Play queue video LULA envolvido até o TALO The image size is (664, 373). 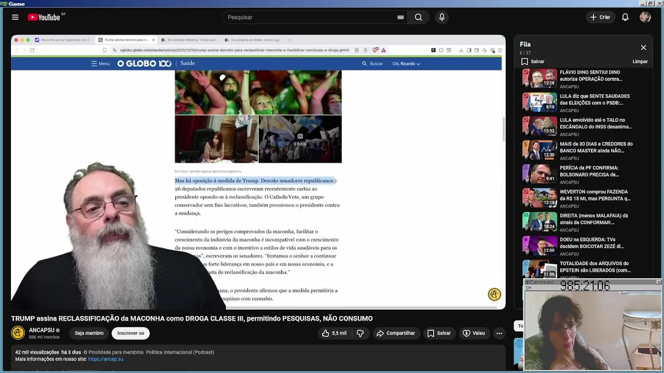(x=585, y=126)
